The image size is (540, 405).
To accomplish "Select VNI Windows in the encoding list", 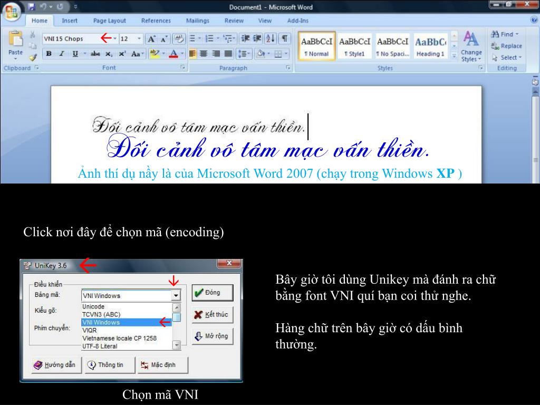I will (127, 322).
